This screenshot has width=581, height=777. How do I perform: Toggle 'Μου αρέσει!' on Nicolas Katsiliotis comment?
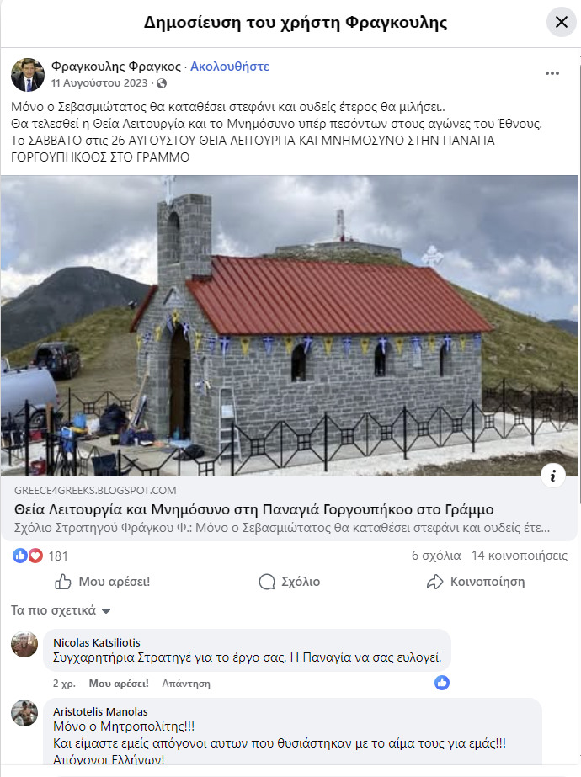click(119, 684)
